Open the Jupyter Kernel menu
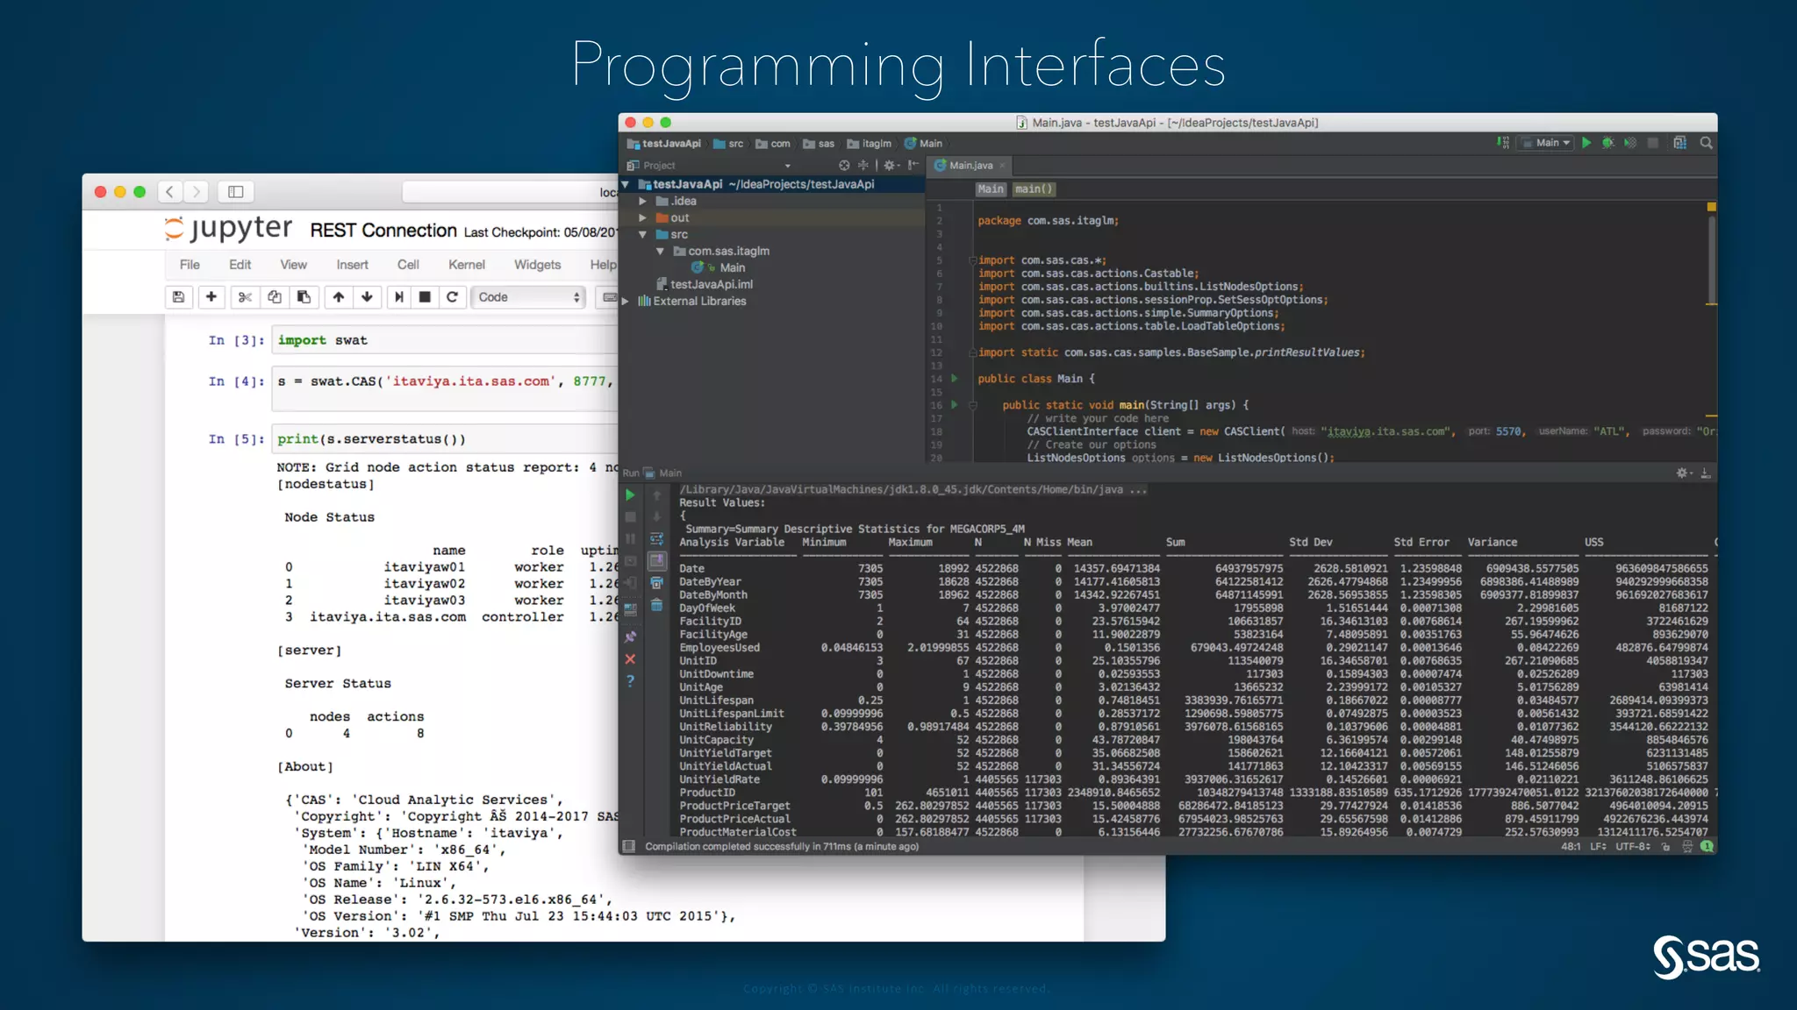Viewport: 1797px width, 1010px height. pyautogui.click(x=466, y=265)
